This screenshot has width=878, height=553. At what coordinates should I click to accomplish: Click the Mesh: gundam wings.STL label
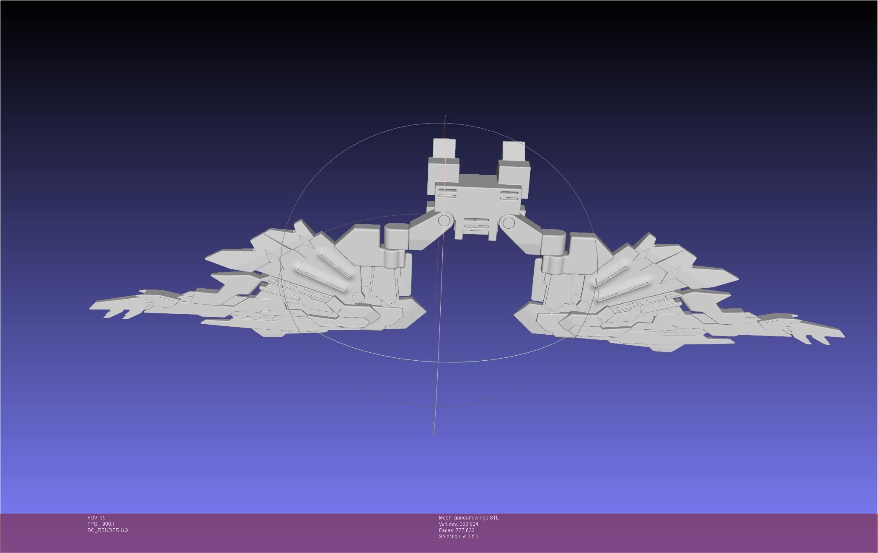click(x=469, y=518)
